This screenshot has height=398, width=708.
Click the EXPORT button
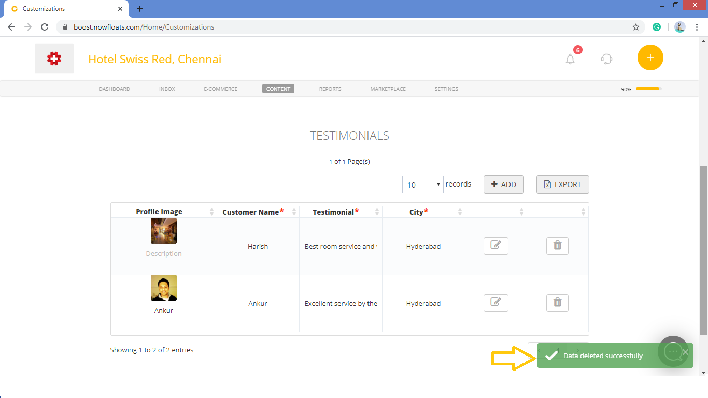pyautogui.click(x=562, y=184)
